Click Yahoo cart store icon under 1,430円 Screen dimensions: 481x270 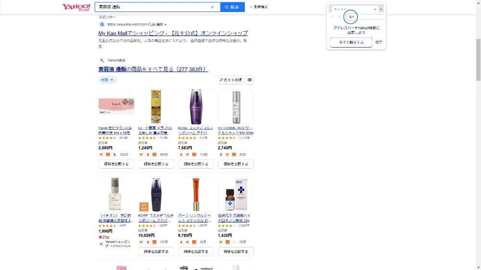[221, 242]
